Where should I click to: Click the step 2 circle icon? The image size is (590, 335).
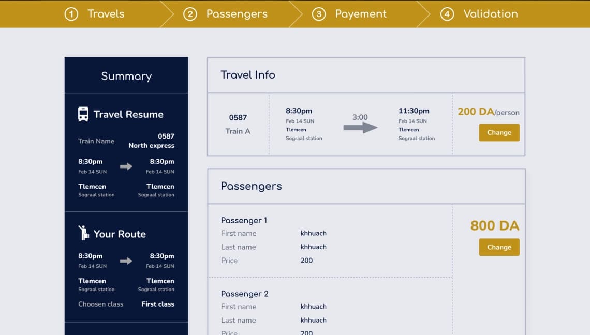point(190,14)
